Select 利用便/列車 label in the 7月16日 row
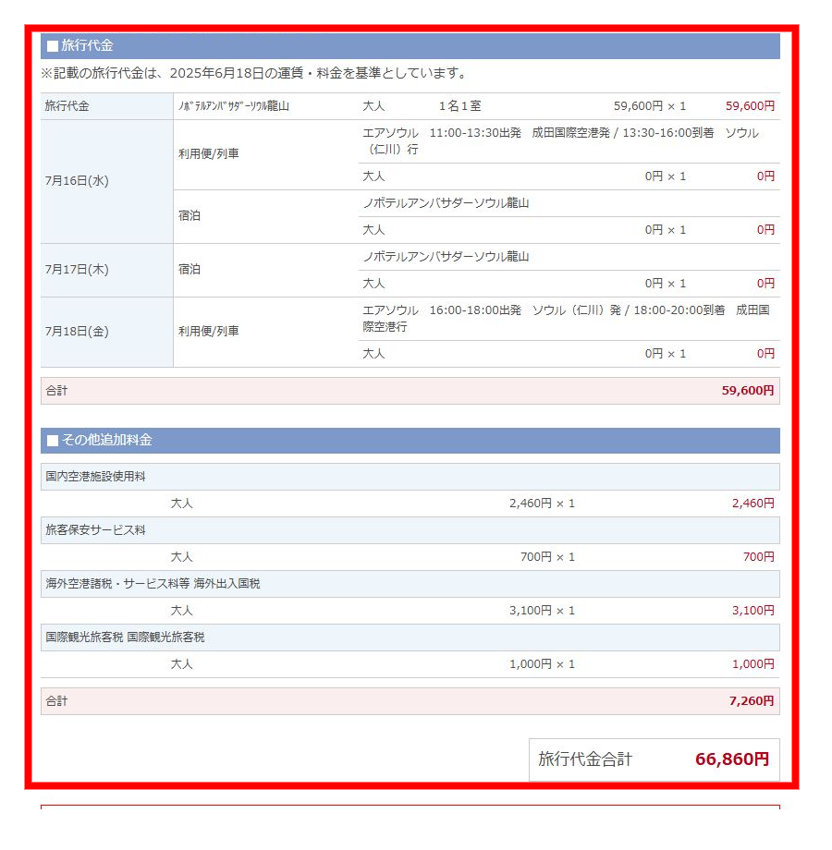 [209, 154]
